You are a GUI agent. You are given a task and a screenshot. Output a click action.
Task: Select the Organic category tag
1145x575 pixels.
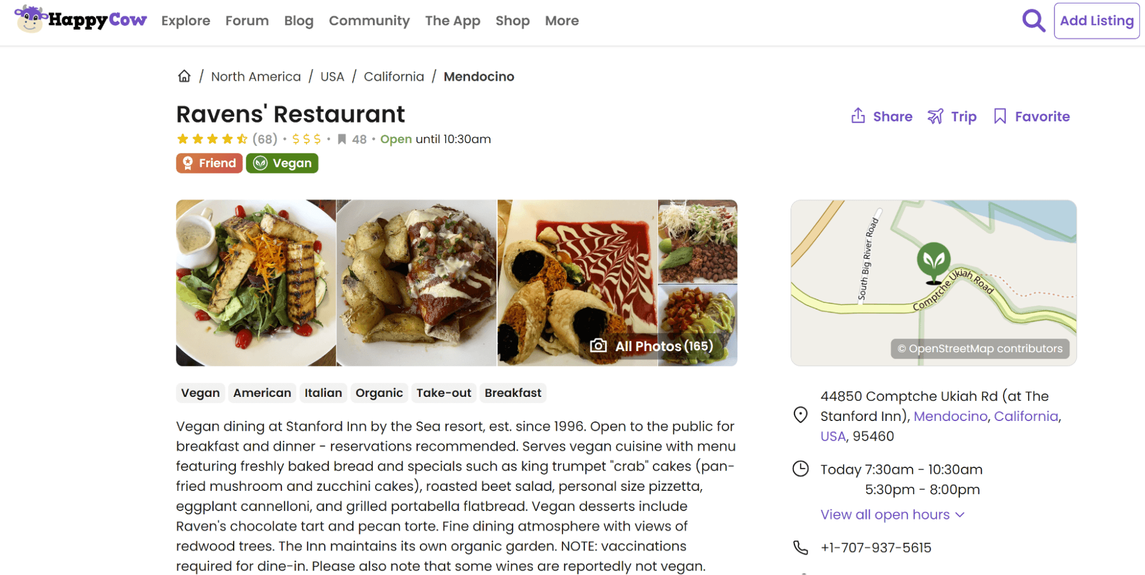tap(379, 393)
